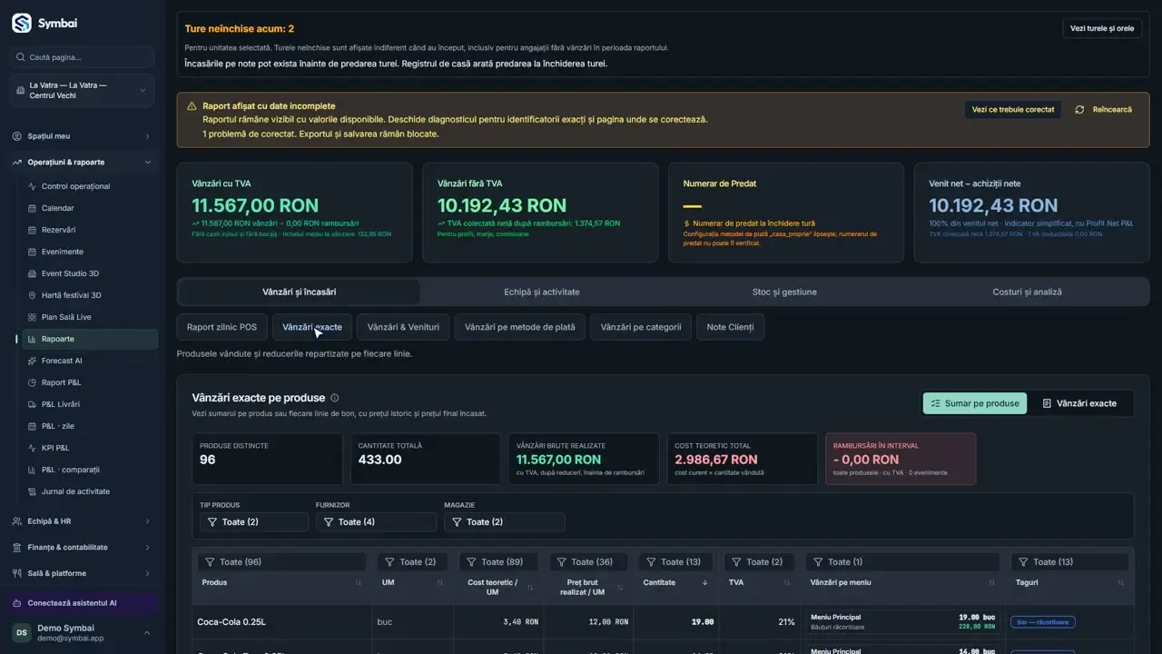
Task: Open the Magazie filter dropdown
Action: pyautogui.click(x=504, y=522)
